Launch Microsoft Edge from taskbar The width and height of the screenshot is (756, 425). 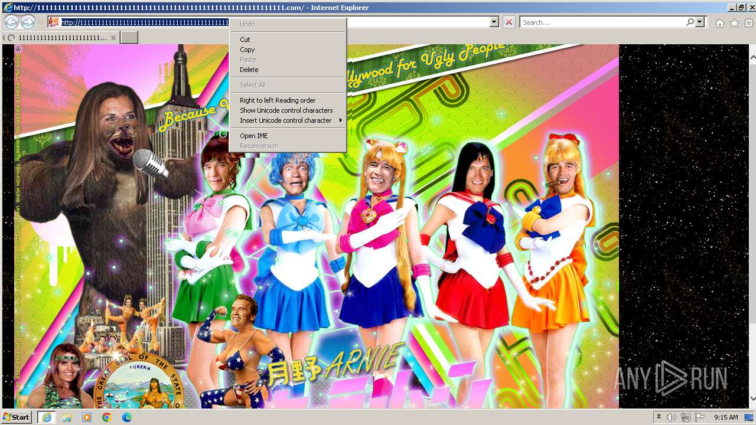(126, 417)
